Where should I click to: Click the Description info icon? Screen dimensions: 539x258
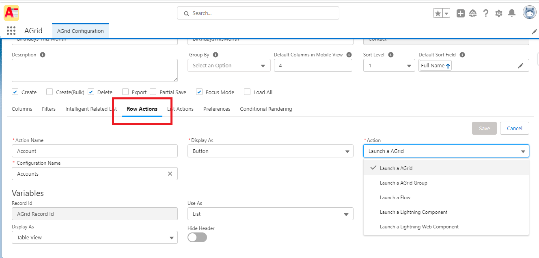[x=43, y=55]
